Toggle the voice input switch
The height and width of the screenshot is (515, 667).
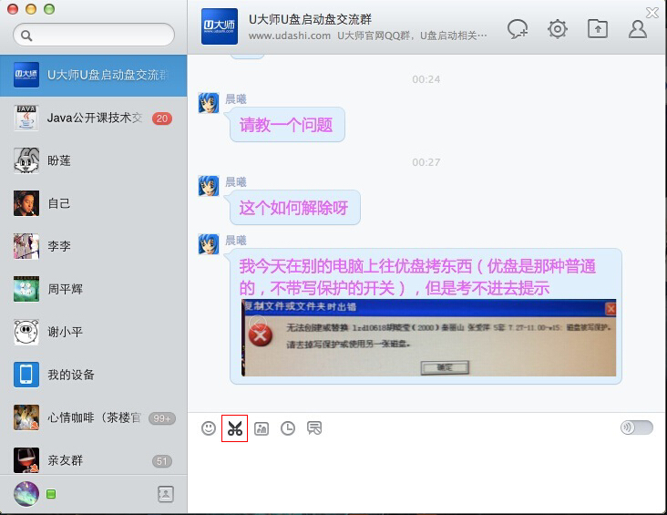coord(637,427)
